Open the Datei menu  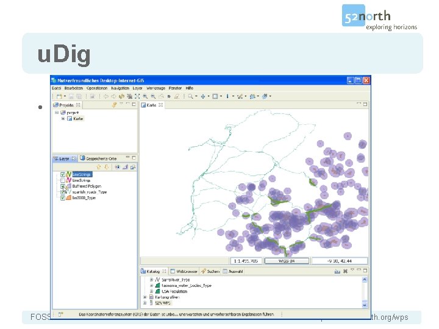pyautogui.click(x=56, y=88)
